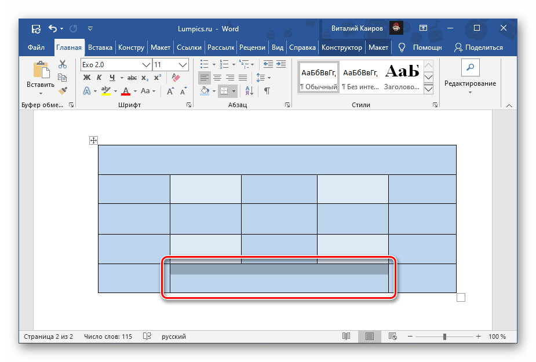Viewport: 536px width, 362px height.
Task: Center align text
Action: (x=217, y=78)
